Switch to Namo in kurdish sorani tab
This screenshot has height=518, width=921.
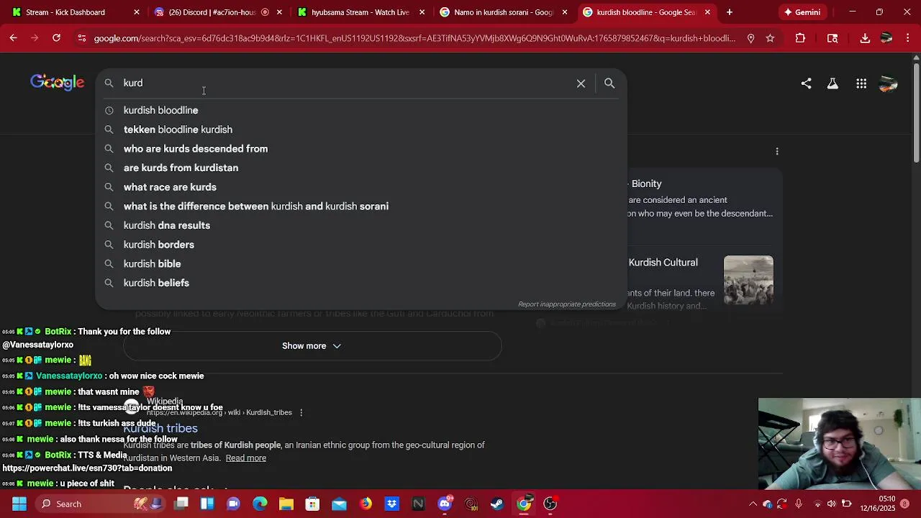pos(502,12)
